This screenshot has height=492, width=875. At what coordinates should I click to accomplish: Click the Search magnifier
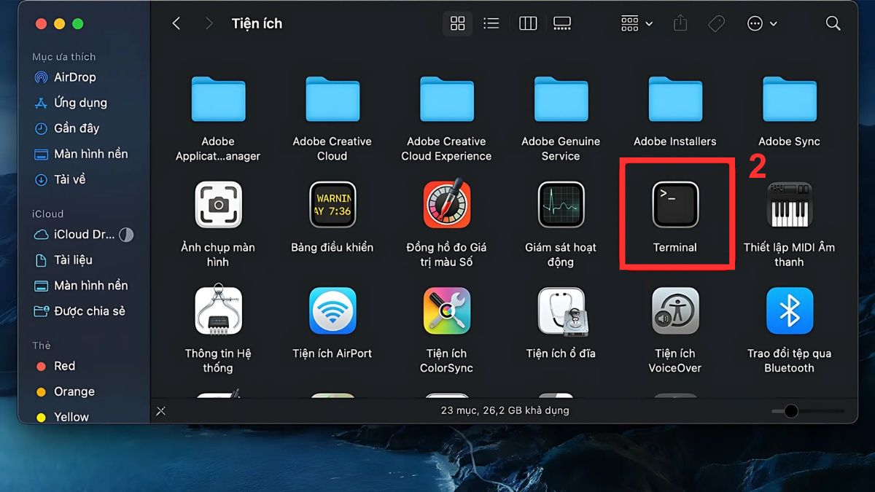click(833, 23)
